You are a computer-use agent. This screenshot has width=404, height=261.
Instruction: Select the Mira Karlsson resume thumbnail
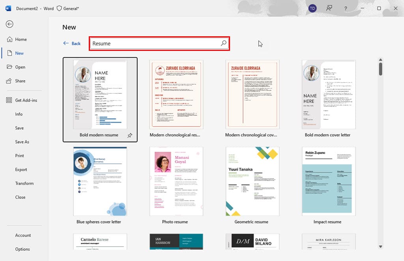tap(329, 242)
